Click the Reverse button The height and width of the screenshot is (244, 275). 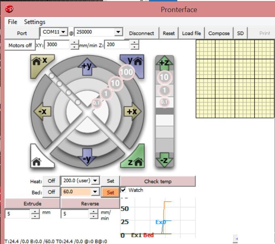90,204
